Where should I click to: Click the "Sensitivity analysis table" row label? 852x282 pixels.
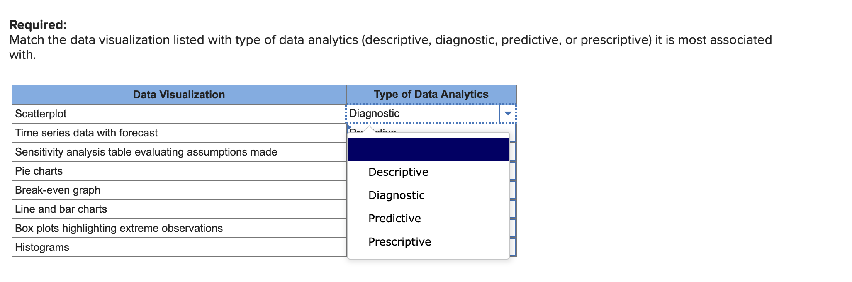click(146, 152)
